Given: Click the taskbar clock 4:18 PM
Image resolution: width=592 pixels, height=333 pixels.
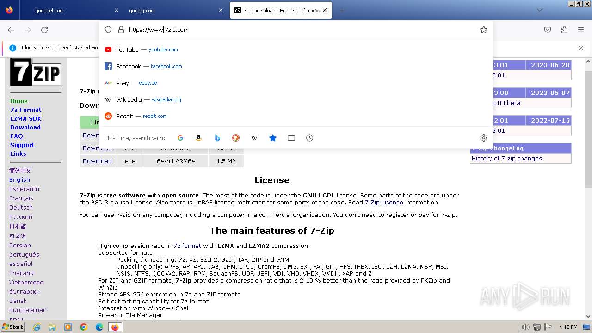Looking at the screenshot, I should point(568,327).
